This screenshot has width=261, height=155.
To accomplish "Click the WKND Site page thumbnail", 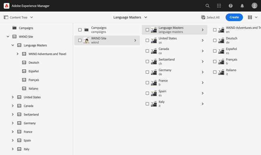I will [86, 40].
